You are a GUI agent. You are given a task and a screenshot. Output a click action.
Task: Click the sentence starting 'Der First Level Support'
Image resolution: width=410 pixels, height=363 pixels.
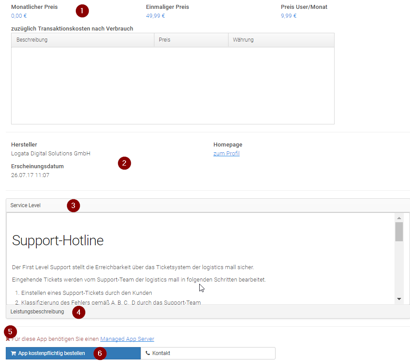pos(133,267)
